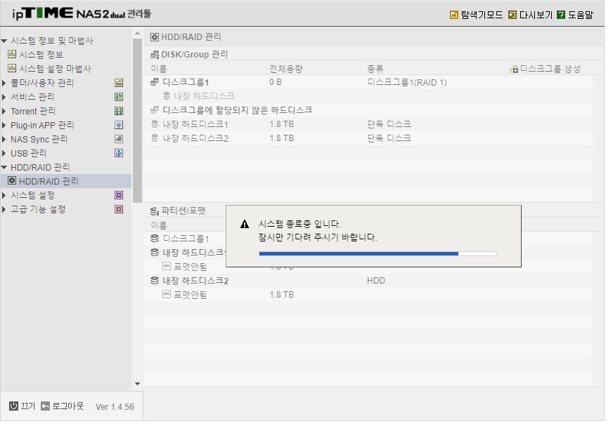
Task: Expand the USB 관리 arrow
Action: tap(4, 153)
